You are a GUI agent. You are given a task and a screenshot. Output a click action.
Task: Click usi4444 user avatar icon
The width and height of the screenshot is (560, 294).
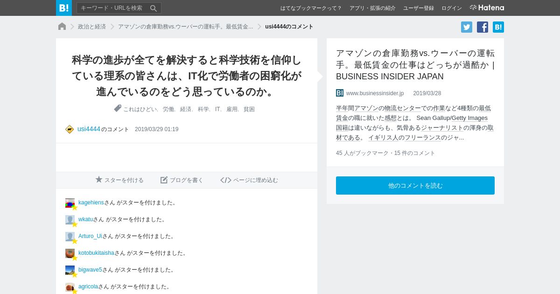[x=70, y=129]
